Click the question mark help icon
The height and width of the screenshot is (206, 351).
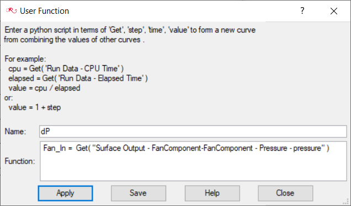click(302, 10)
